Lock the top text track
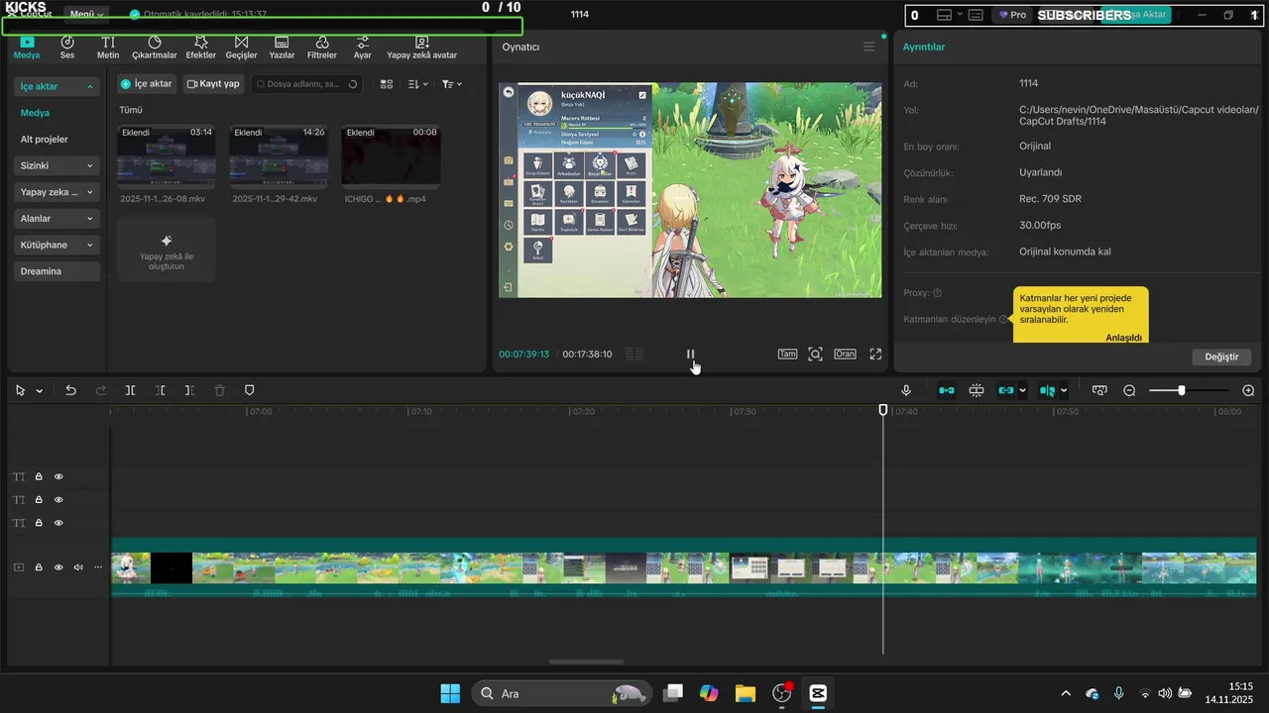1269x713 pixels. click(x=39, y=477)
